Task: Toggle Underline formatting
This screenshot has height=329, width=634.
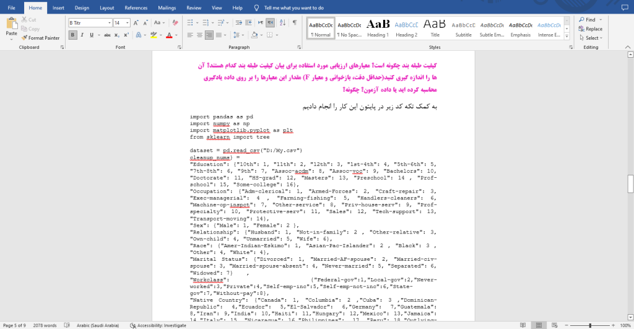Action: (92, 35)
